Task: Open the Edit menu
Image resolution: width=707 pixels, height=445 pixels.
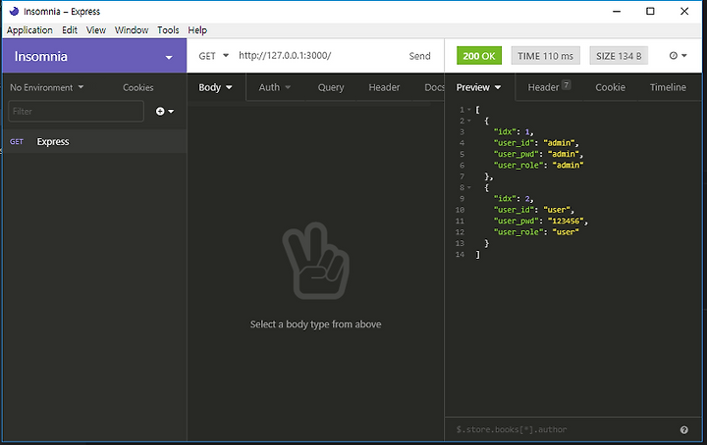Action: point(70,30)
